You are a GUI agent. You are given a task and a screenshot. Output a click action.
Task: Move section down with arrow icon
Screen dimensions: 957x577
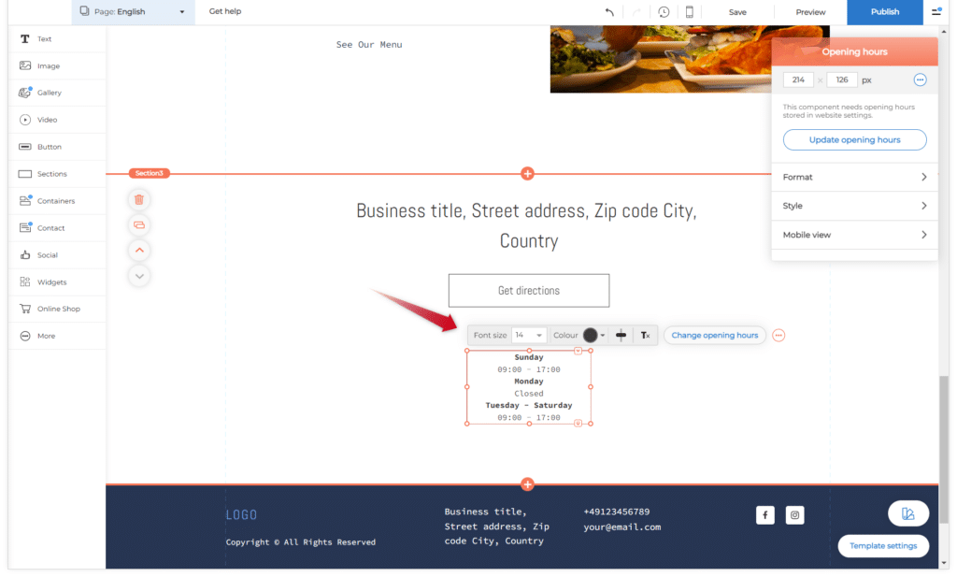coord(139,275)
